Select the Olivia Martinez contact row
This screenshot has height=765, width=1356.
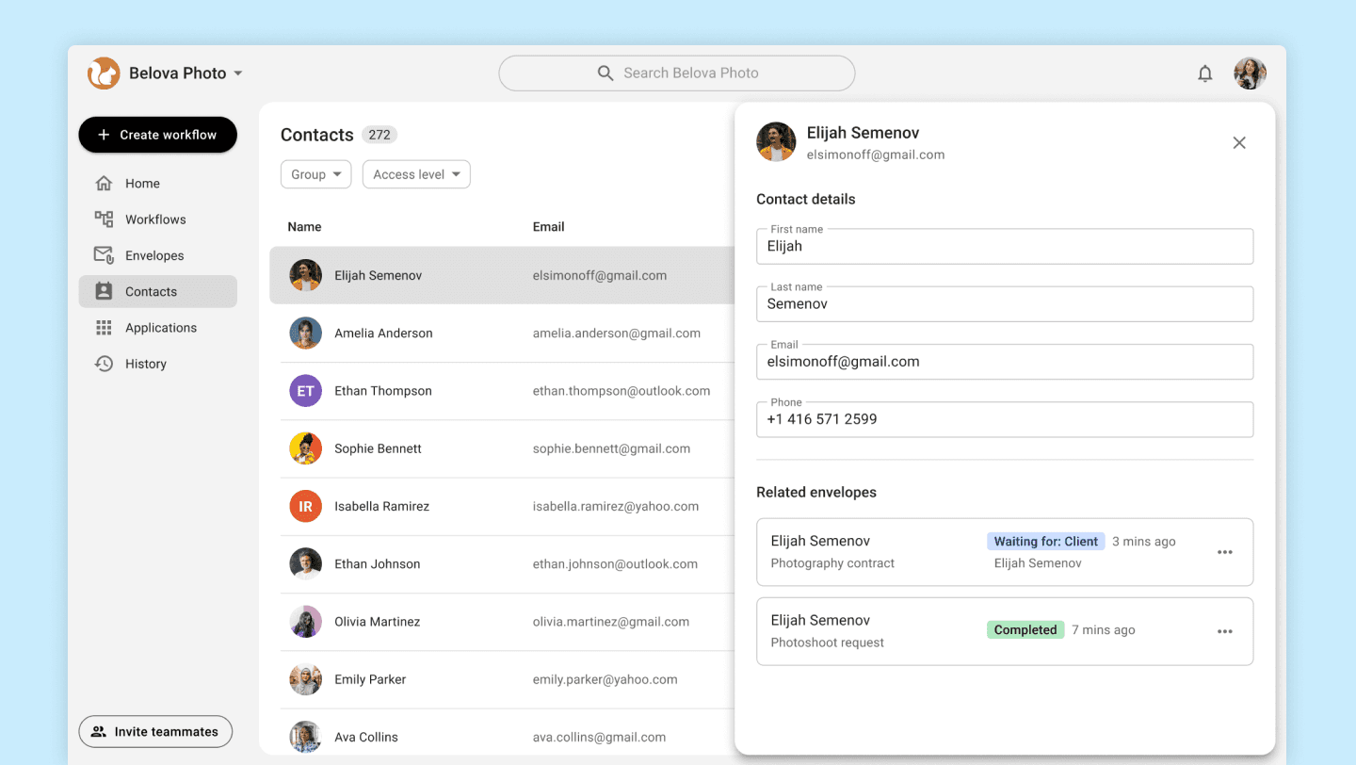508,622
